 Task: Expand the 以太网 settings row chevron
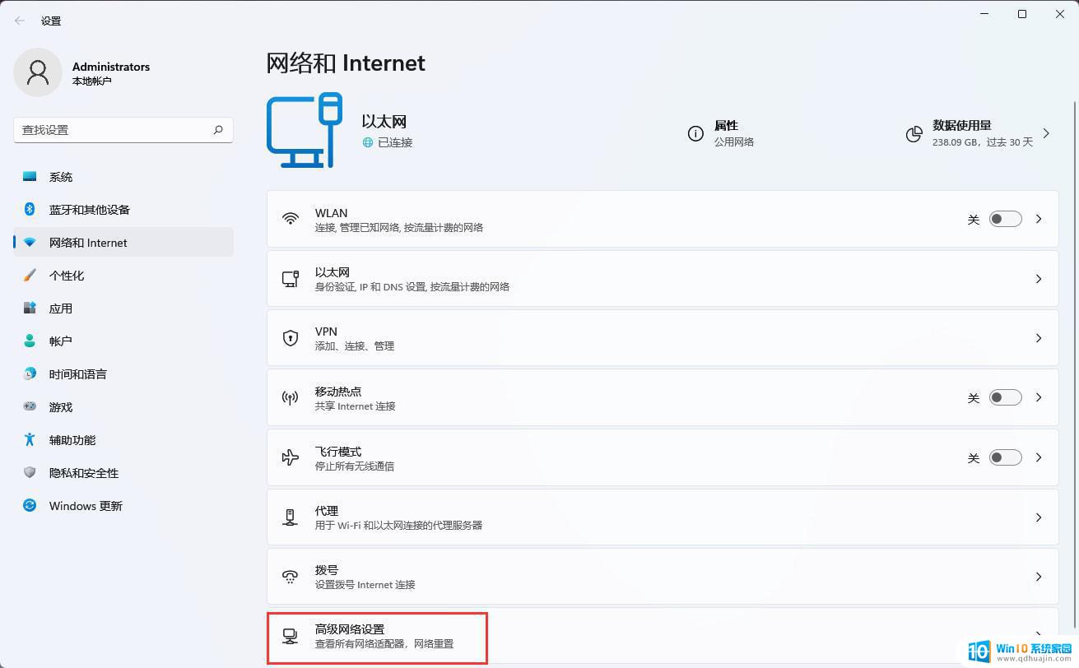click(x=1038, y=278)
